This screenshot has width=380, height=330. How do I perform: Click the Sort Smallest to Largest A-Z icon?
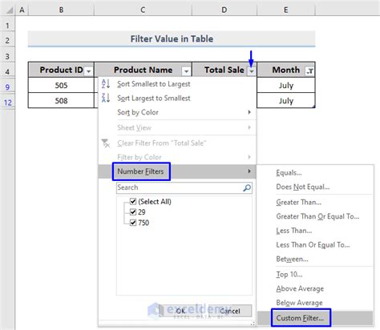[106, 84]
